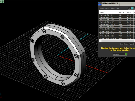Click the 4.65 DWT value
This screenshot has width=135, height=101.
pos(129,20)
